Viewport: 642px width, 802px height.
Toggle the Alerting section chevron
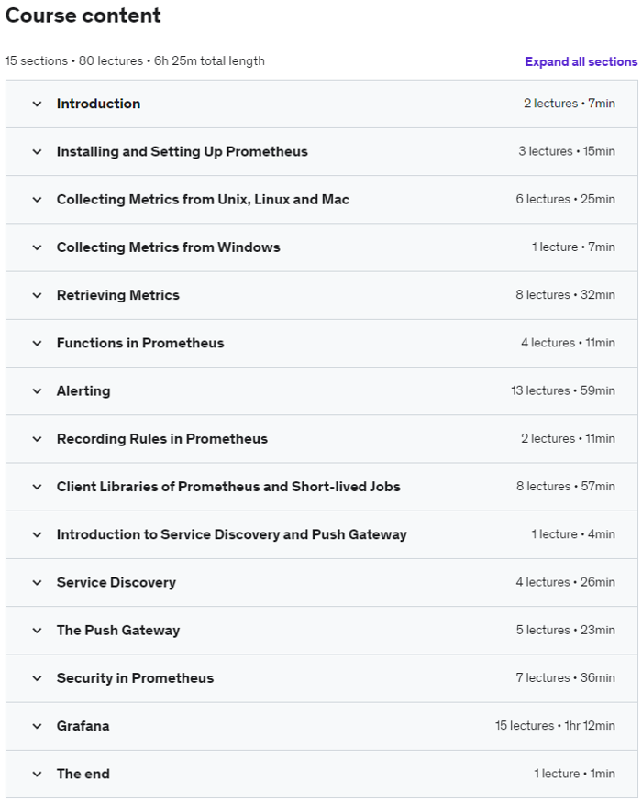(37, 391)
